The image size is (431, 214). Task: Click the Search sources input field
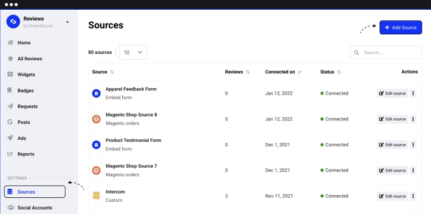pos(386,52)
